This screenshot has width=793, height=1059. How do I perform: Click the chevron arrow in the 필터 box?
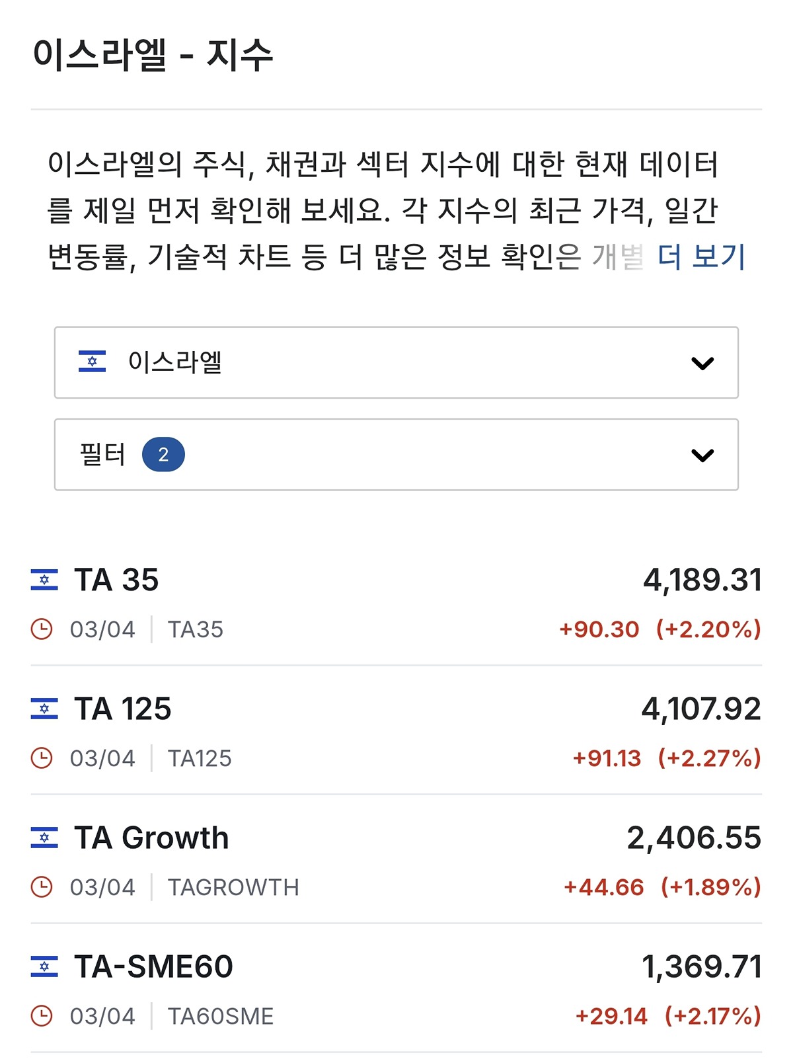pyautogui.click(x=702, y=455)
